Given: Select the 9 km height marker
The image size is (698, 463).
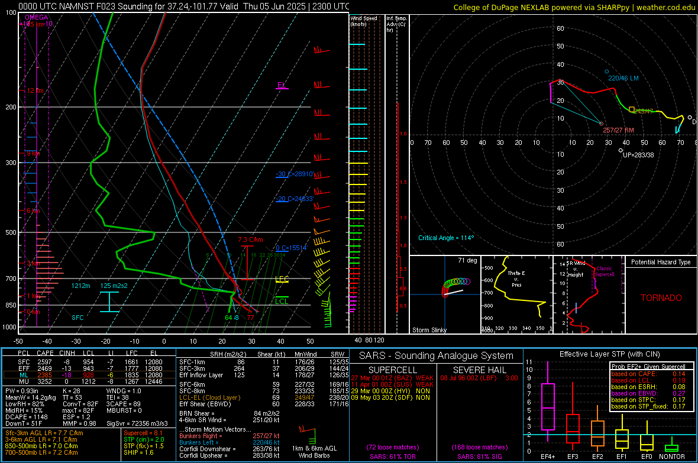Looking at the screenshot, I should pos(33,153).
